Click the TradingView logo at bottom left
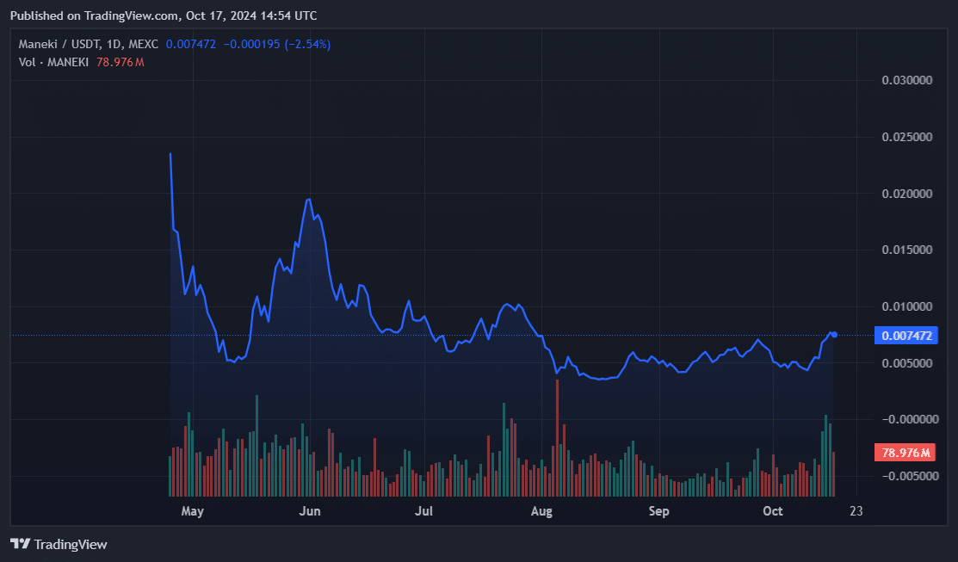This screenshot has width=958, height=562. tap(59, 544)
